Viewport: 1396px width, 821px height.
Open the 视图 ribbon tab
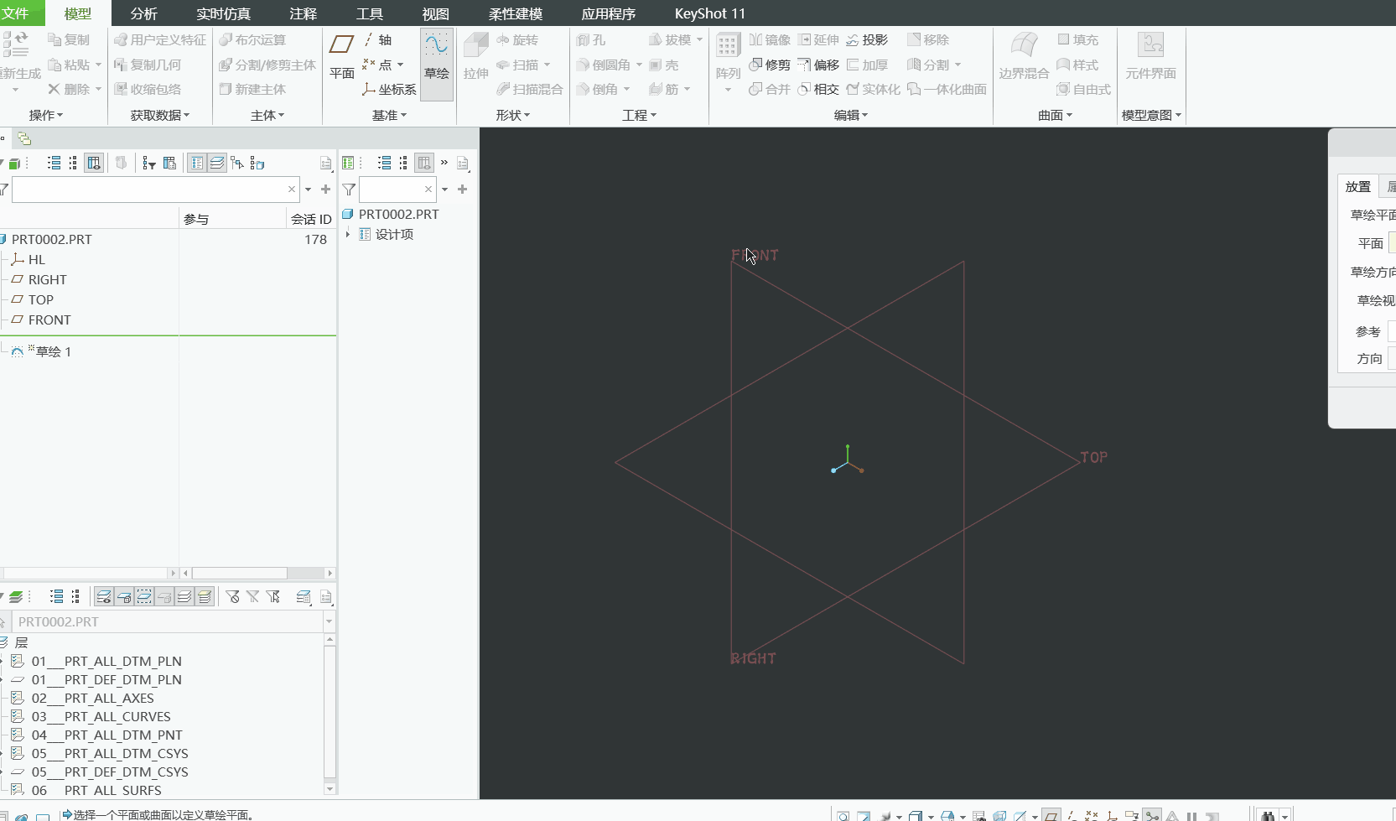pyautogui.click(x=436, y=13)
